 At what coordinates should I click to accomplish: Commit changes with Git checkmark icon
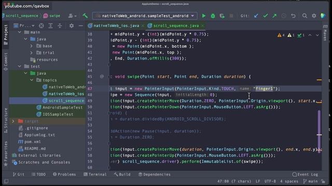point(265,16)
